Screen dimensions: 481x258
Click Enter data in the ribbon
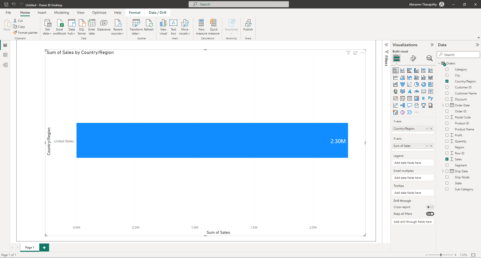92,27
